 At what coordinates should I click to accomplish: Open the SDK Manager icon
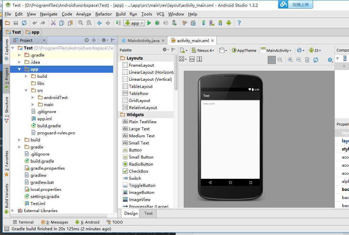point(220,23)
